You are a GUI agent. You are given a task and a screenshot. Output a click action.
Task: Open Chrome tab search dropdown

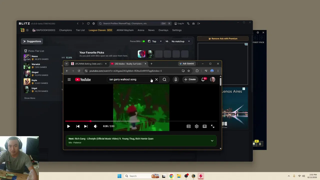66,64
